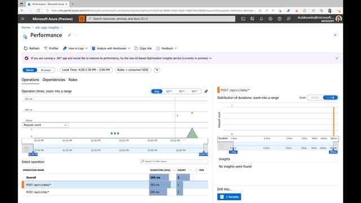Select the Overall operation row
The image size is (361, 203).
(115, 178)
